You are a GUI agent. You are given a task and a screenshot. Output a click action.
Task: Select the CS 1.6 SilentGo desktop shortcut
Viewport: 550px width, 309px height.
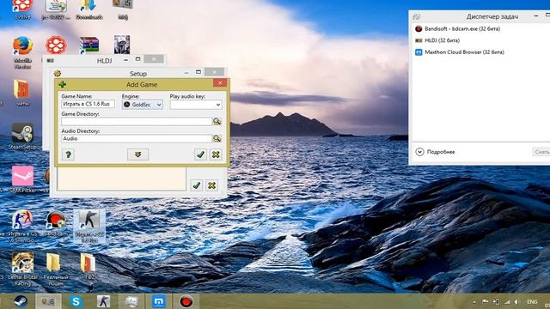point(23,227)
